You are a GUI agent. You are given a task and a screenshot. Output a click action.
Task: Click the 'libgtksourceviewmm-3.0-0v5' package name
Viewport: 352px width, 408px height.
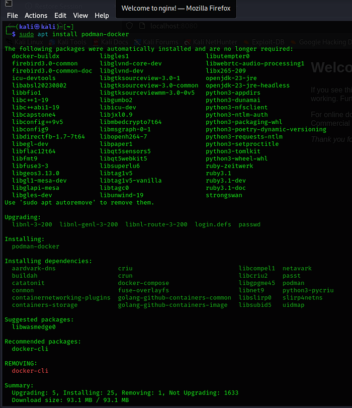point(147,93)
